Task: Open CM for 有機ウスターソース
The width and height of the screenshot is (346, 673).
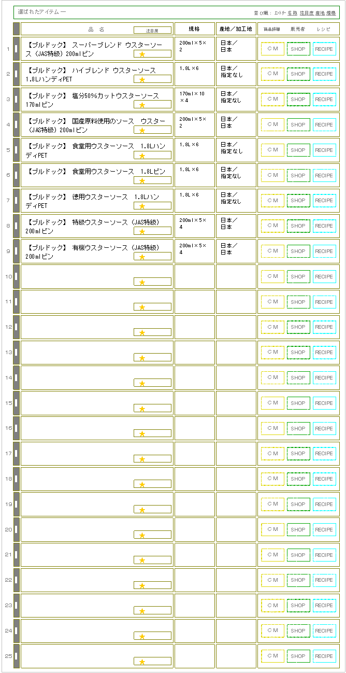Action: click(x=272, y=251)
